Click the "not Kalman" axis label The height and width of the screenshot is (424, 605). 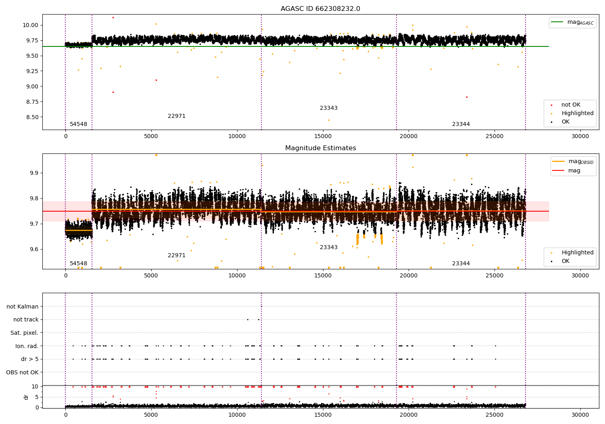click(23, 306)
